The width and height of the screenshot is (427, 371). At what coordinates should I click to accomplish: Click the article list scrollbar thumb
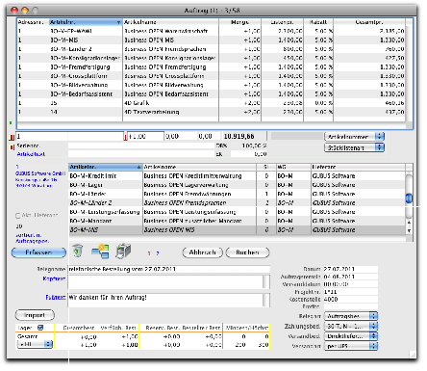[409, 198]
